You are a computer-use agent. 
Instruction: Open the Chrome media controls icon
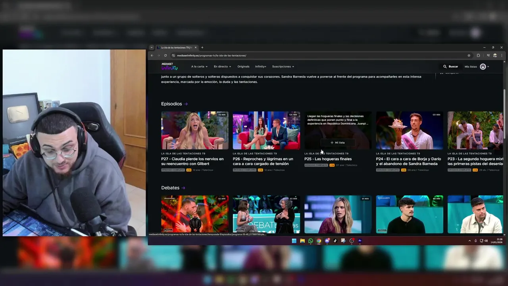point(488,56)
